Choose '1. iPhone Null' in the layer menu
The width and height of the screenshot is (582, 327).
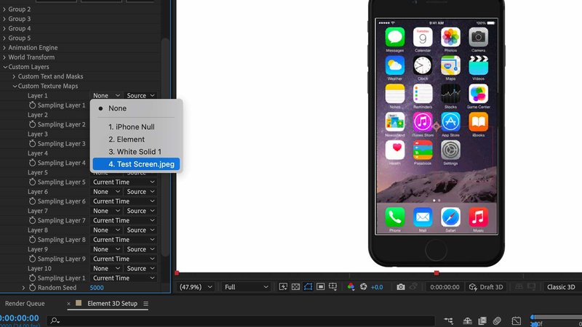point(131,127)
